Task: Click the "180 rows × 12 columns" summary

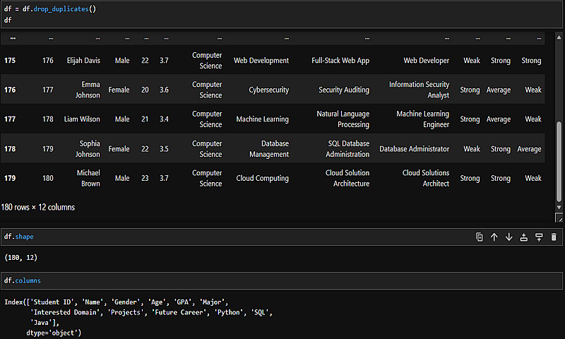Action: pyautogui.click(x=38, y=207)
